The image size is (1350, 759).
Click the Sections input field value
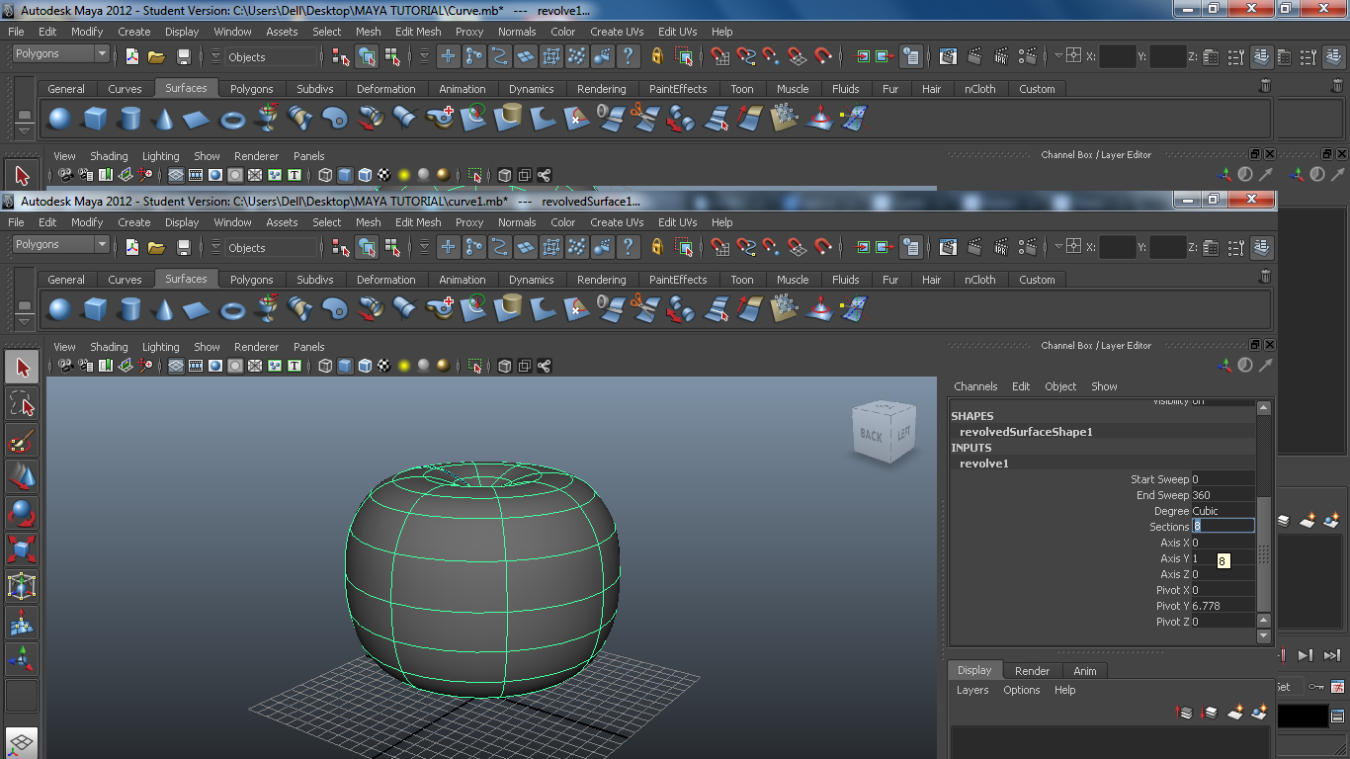pyautogui.click(x=1223, y=527)
